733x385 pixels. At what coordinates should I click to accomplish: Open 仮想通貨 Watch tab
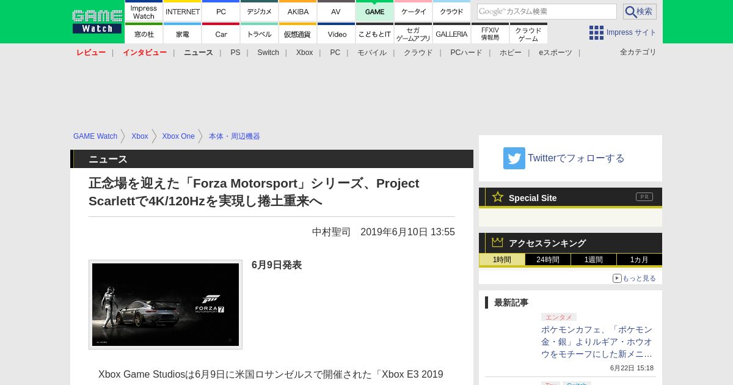(298, 33)
